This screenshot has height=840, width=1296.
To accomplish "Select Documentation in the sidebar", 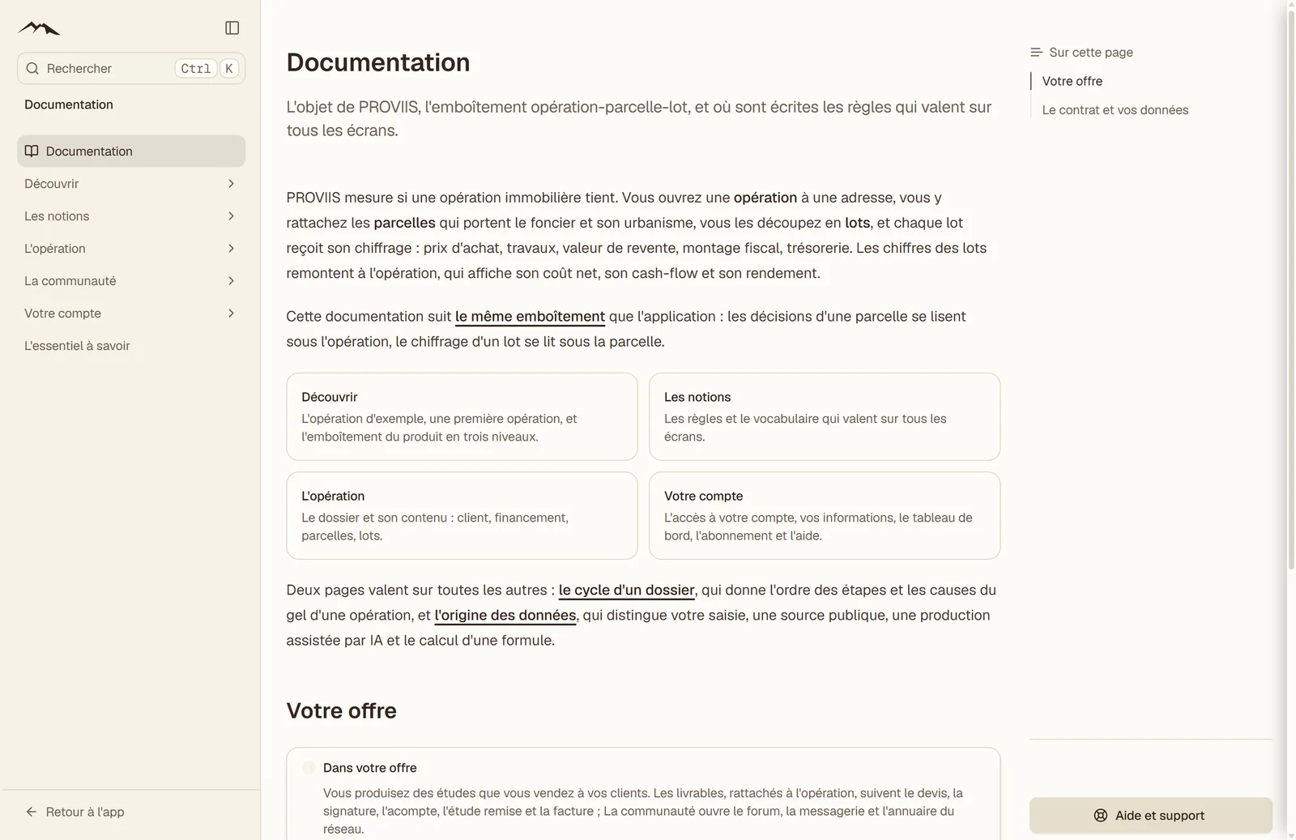I will point(131,151).
